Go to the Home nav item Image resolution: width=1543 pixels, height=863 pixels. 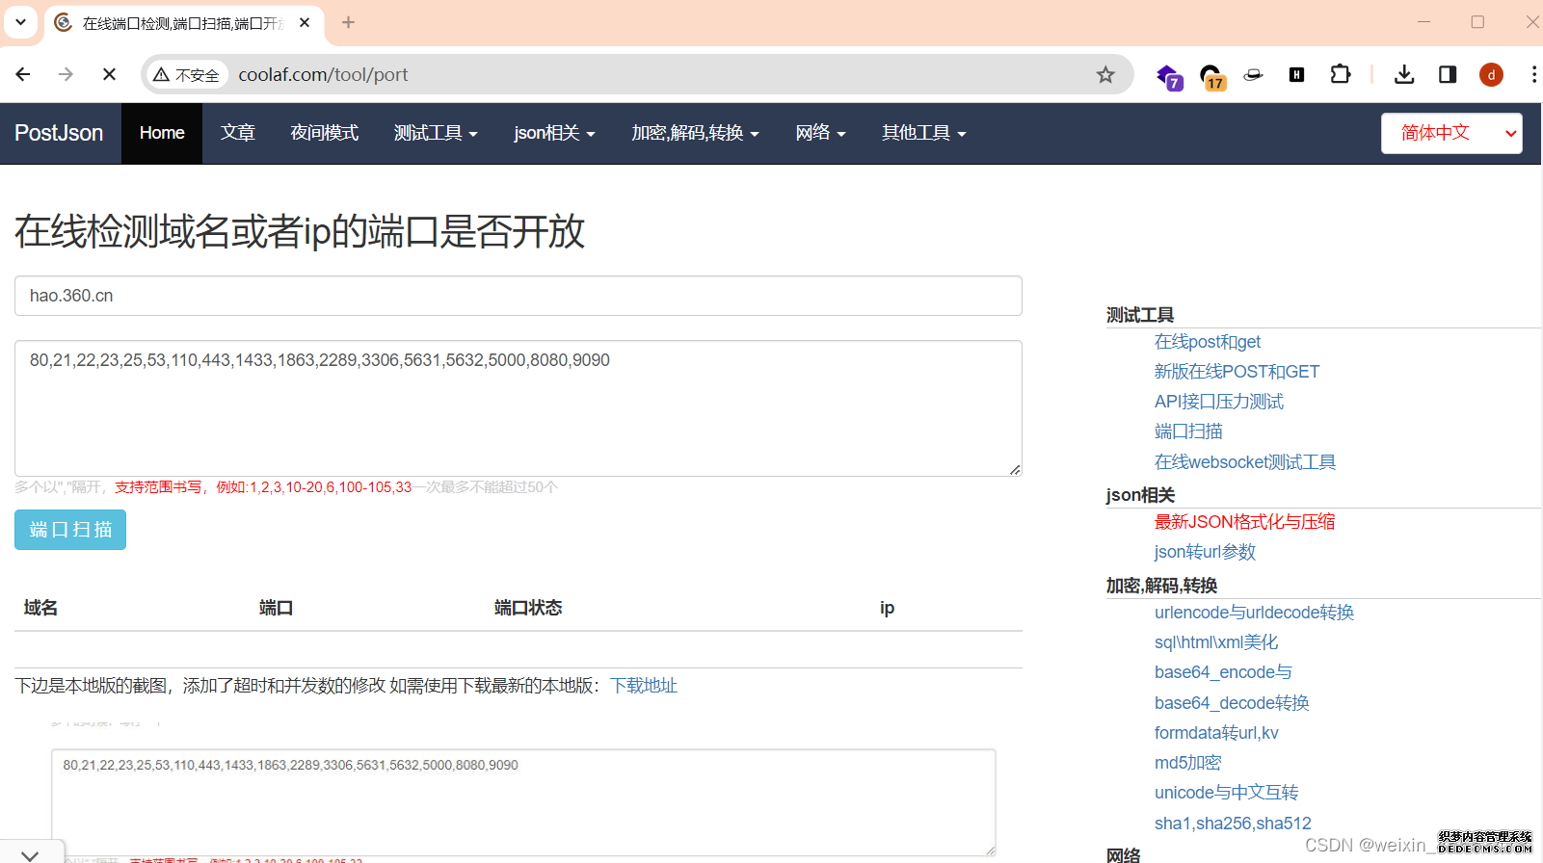point(162,133)
